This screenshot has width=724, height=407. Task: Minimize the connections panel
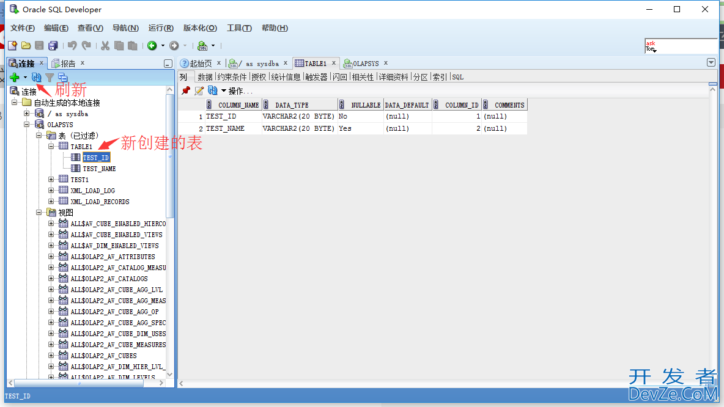point(168,64)
